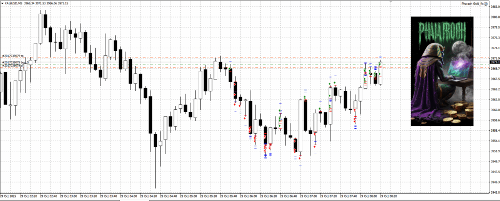This screenshot has width=500, height=201.
Task: Click the 29 Oct 08:20 time axis label
Action: tap(388, 197)
